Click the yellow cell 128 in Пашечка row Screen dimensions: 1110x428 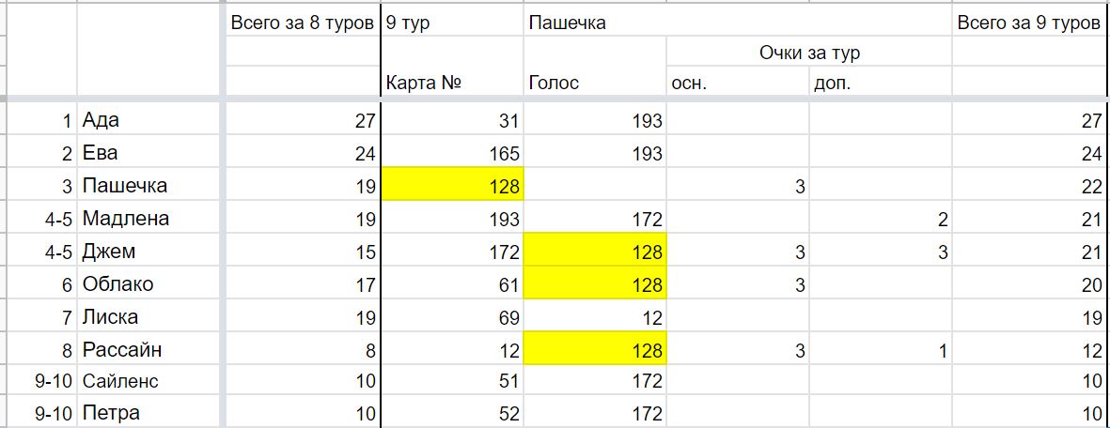pyautogui.click(x=452, y=186)
